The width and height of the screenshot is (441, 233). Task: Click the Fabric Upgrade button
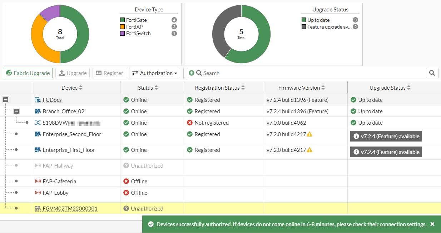[28, 73]
